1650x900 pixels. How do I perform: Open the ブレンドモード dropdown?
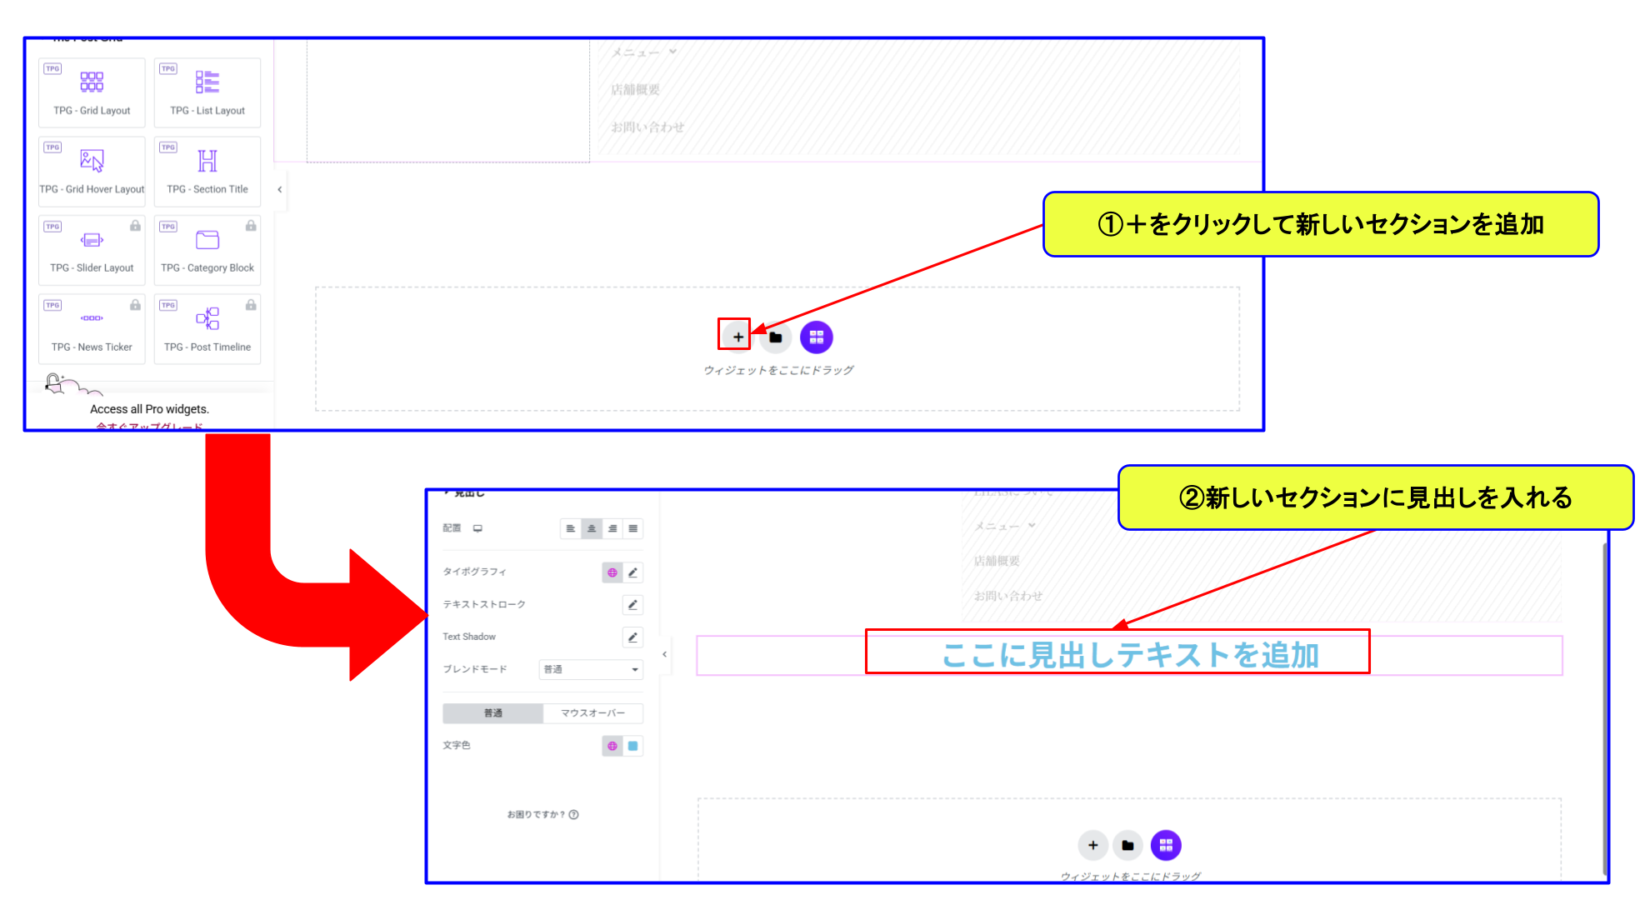[591, 669]
